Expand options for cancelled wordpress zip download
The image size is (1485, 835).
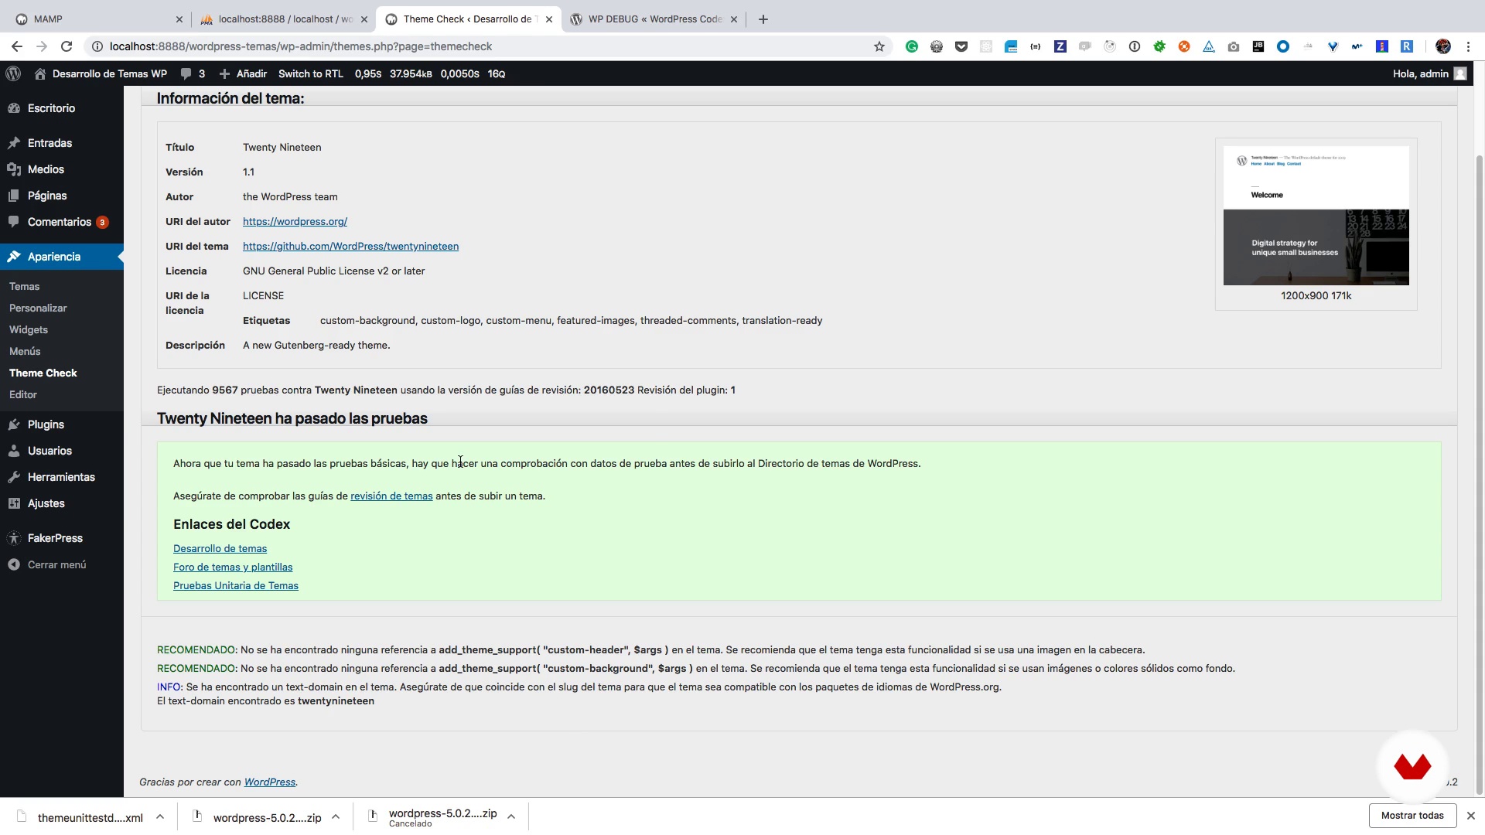pyautogui.click(x=511, y=816)
